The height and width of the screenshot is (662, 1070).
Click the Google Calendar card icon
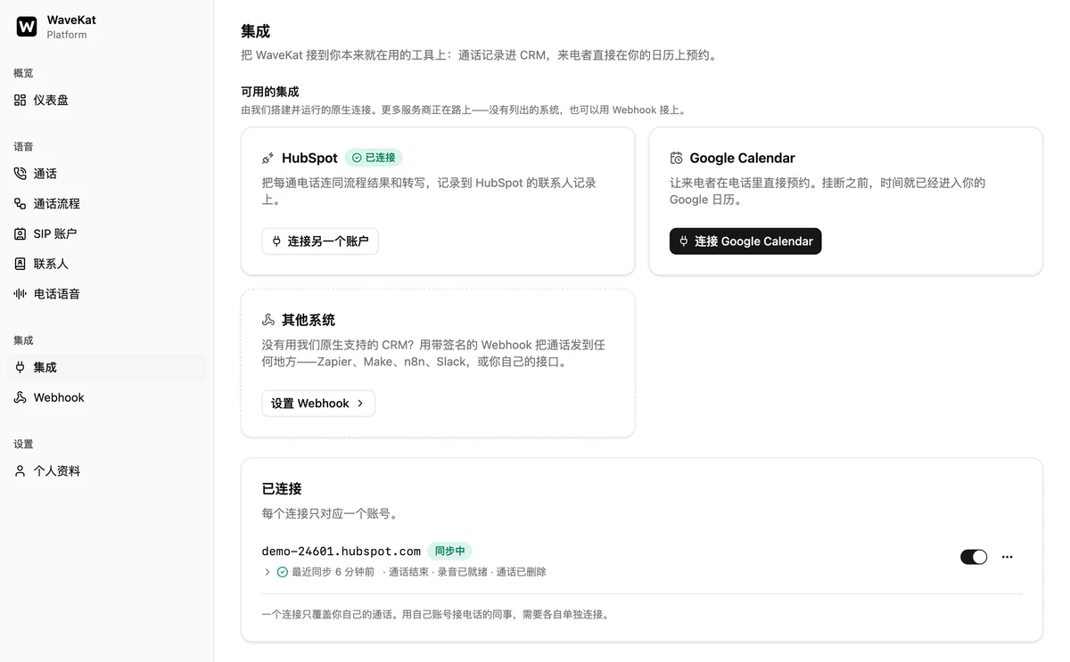pyautogui.click(x=676, y=158)
